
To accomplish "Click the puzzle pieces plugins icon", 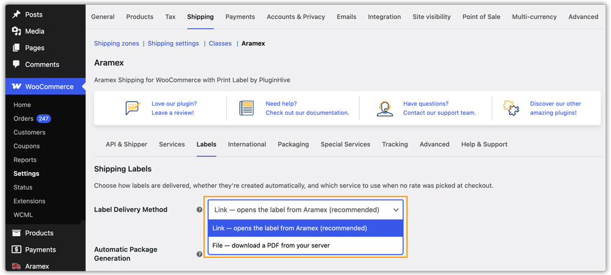I will pos(511,108).
